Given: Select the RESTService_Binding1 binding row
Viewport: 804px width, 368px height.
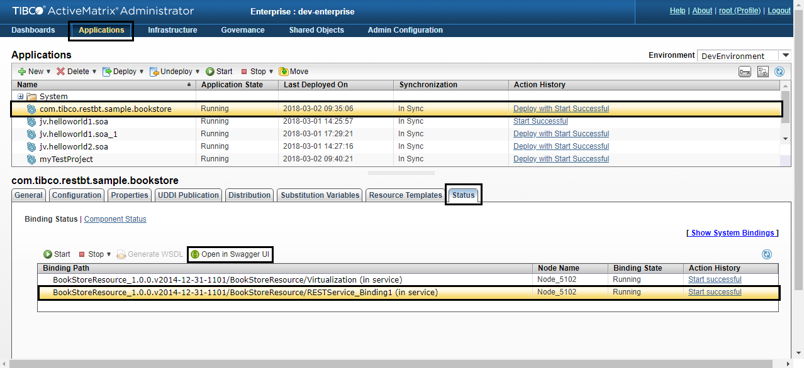Looking at the screenshot, I should click(x=409, y=292).
